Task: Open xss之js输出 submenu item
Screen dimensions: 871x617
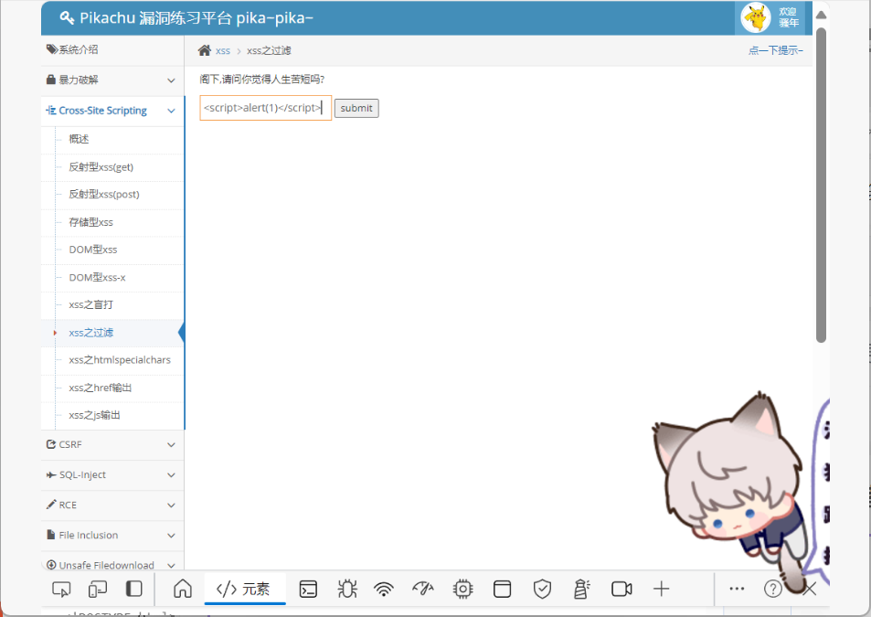Action: click(94, 415)
